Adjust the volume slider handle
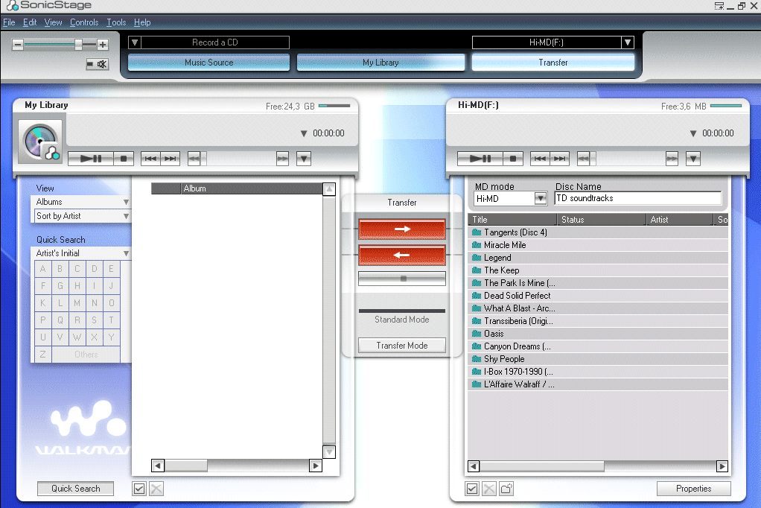 click(78, 45)
